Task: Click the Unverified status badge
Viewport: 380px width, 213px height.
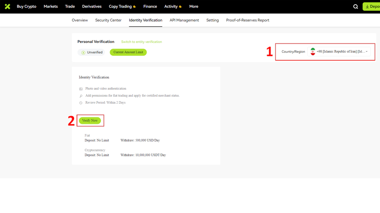Action: 91,52
